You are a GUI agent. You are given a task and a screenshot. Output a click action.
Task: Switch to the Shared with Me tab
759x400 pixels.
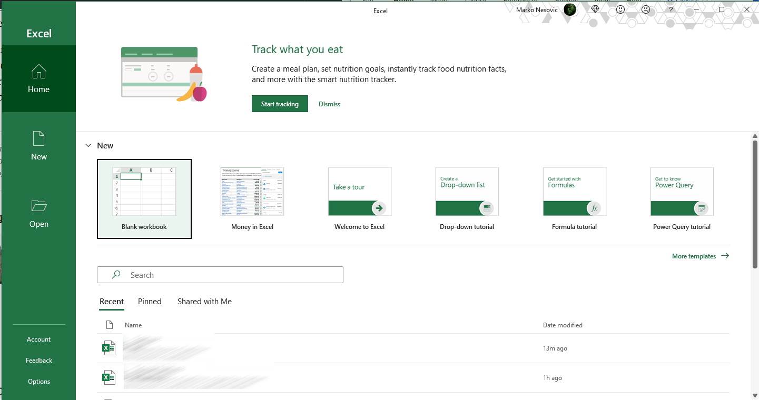204,301
